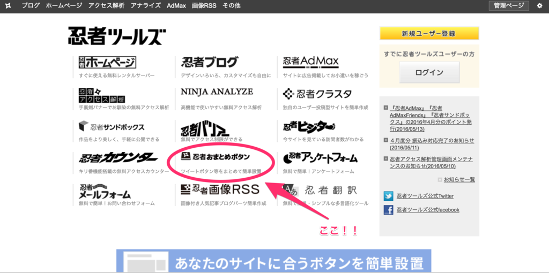Open the 2016/05/13 ポイント発行 news link

tap(429, 119)
